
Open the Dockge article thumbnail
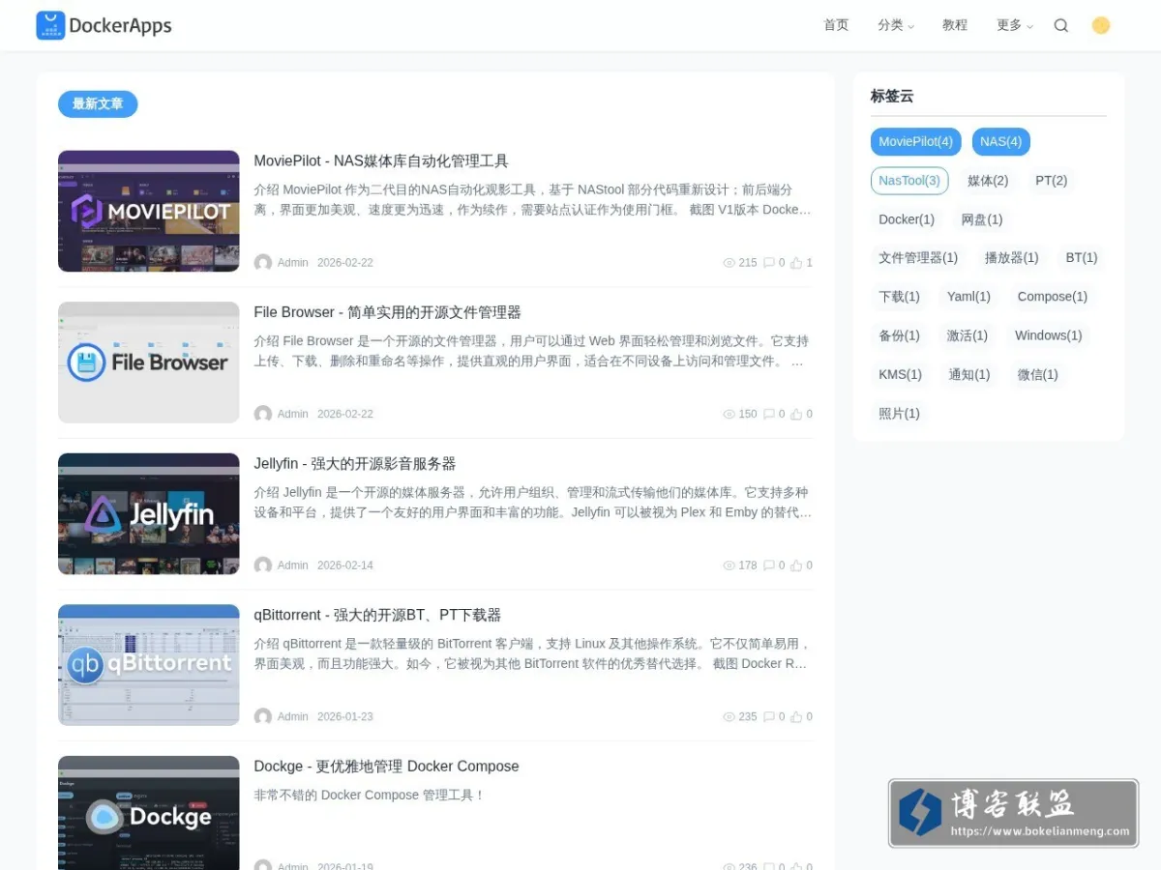coord(148,813)
